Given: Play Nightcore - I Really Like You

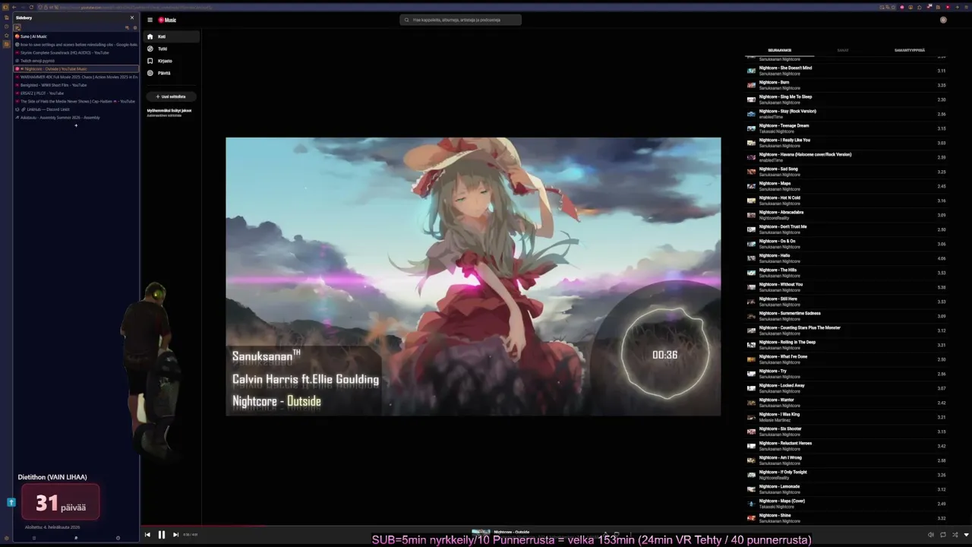Looking at the screenshot, I should (847, 143).
